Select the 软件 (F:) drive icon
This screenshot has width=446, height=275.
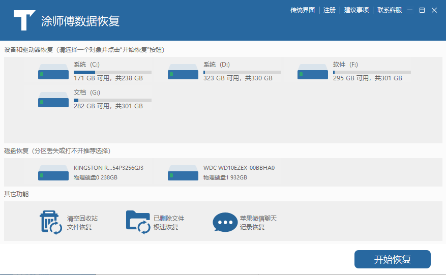point(313,72)
